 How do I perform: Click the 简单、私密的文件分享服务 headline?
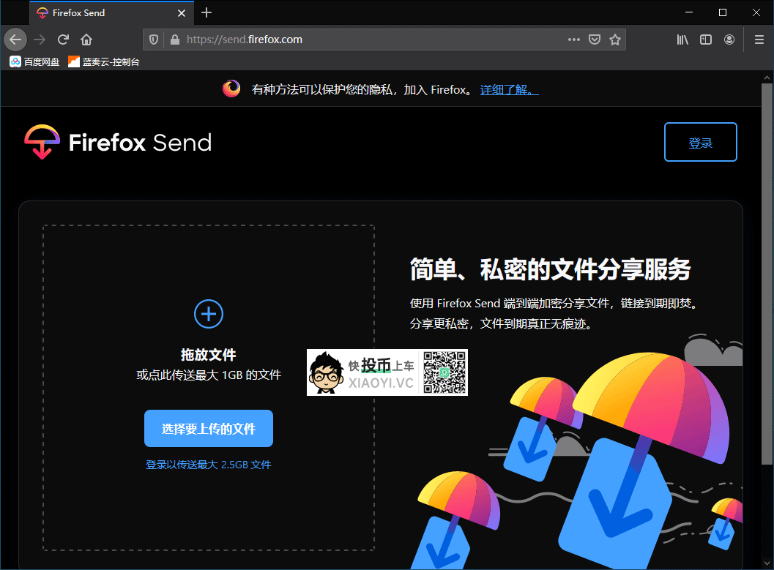pos(550,269)
